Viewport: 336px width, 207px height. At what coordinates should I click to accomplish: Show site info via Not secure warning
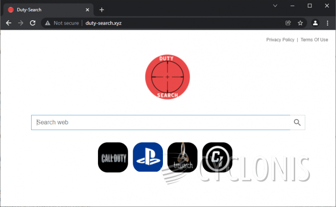(x=62, y=23)
